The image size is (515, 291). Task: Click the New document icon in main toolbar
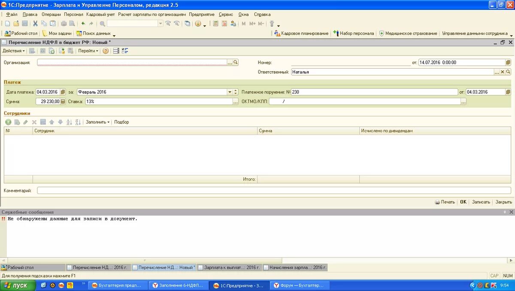[x=7, y=24]
